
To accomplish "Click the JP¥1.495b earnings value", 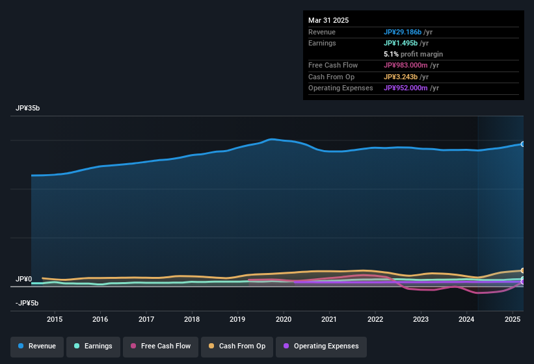I will 401,43.
